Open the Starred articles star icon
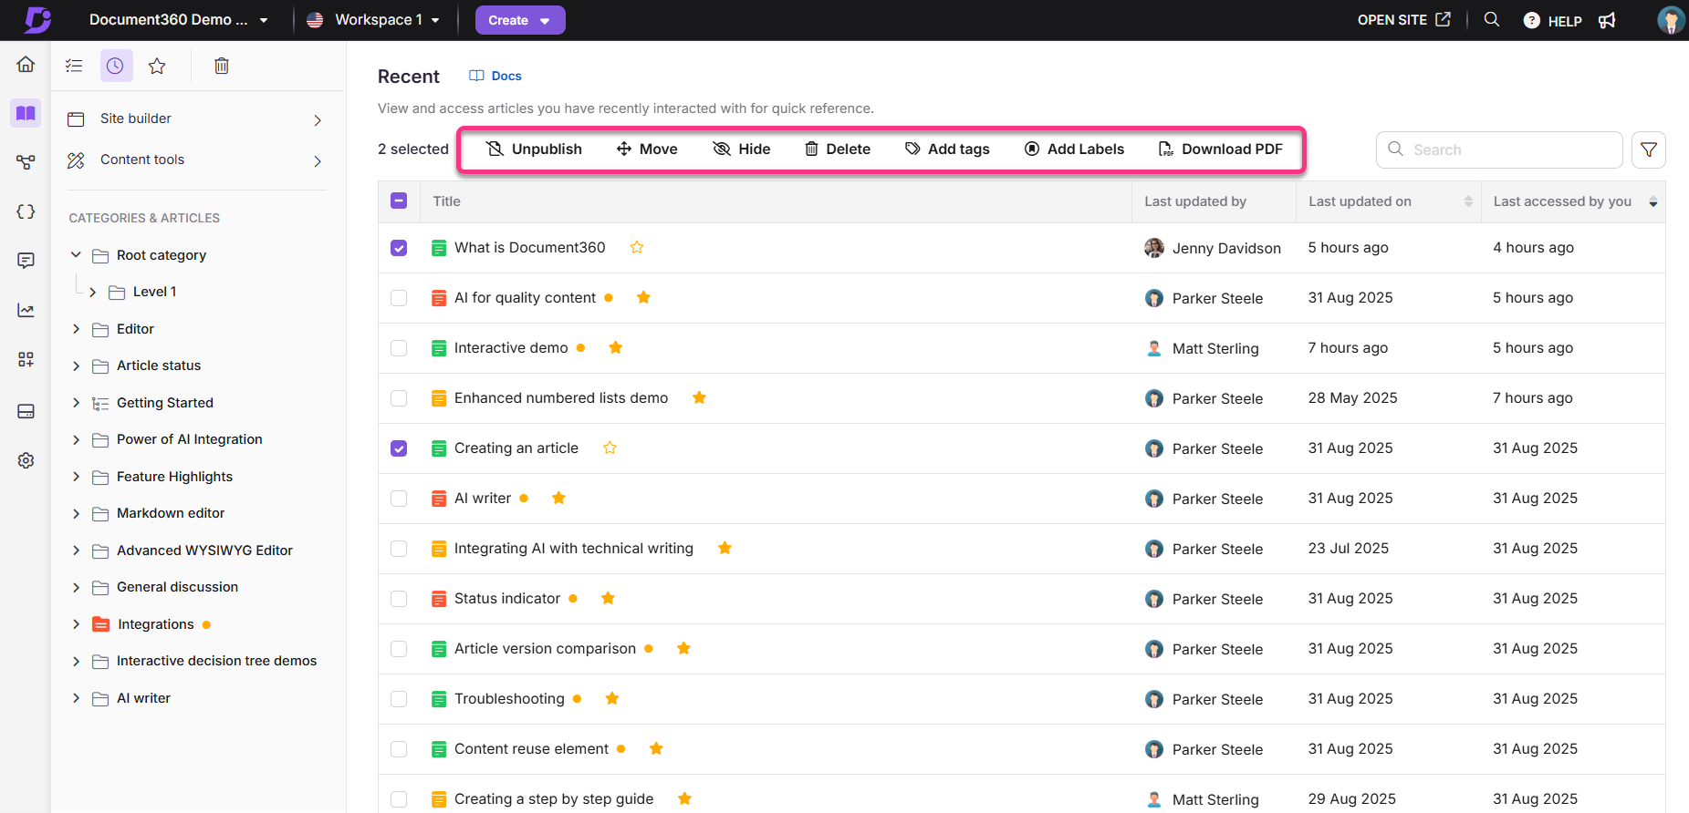Screen dimensions: 1689x813 [x=157, y=66]
